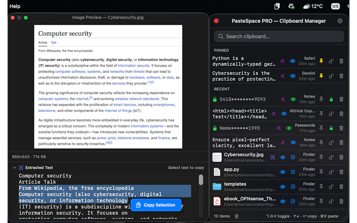Clear all clips using the footer trash icon
Viewport: 357px width, 223px height.
pos(237,216)
